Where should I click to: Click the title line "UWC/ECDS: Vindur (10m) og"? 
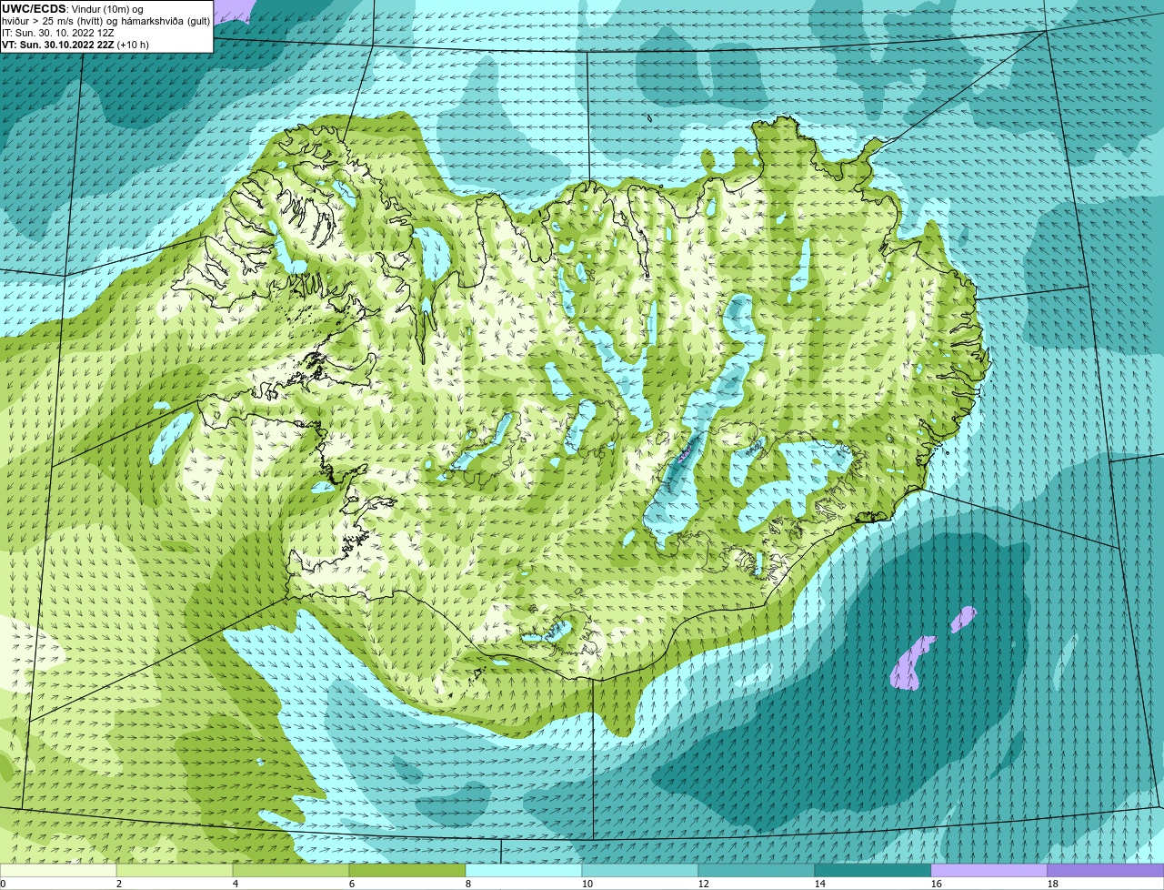tap(73, 8)
